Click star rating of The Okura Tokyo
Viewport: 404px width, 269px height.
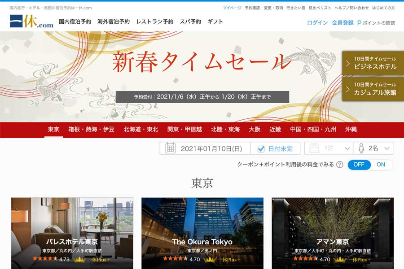pos(175,259)
